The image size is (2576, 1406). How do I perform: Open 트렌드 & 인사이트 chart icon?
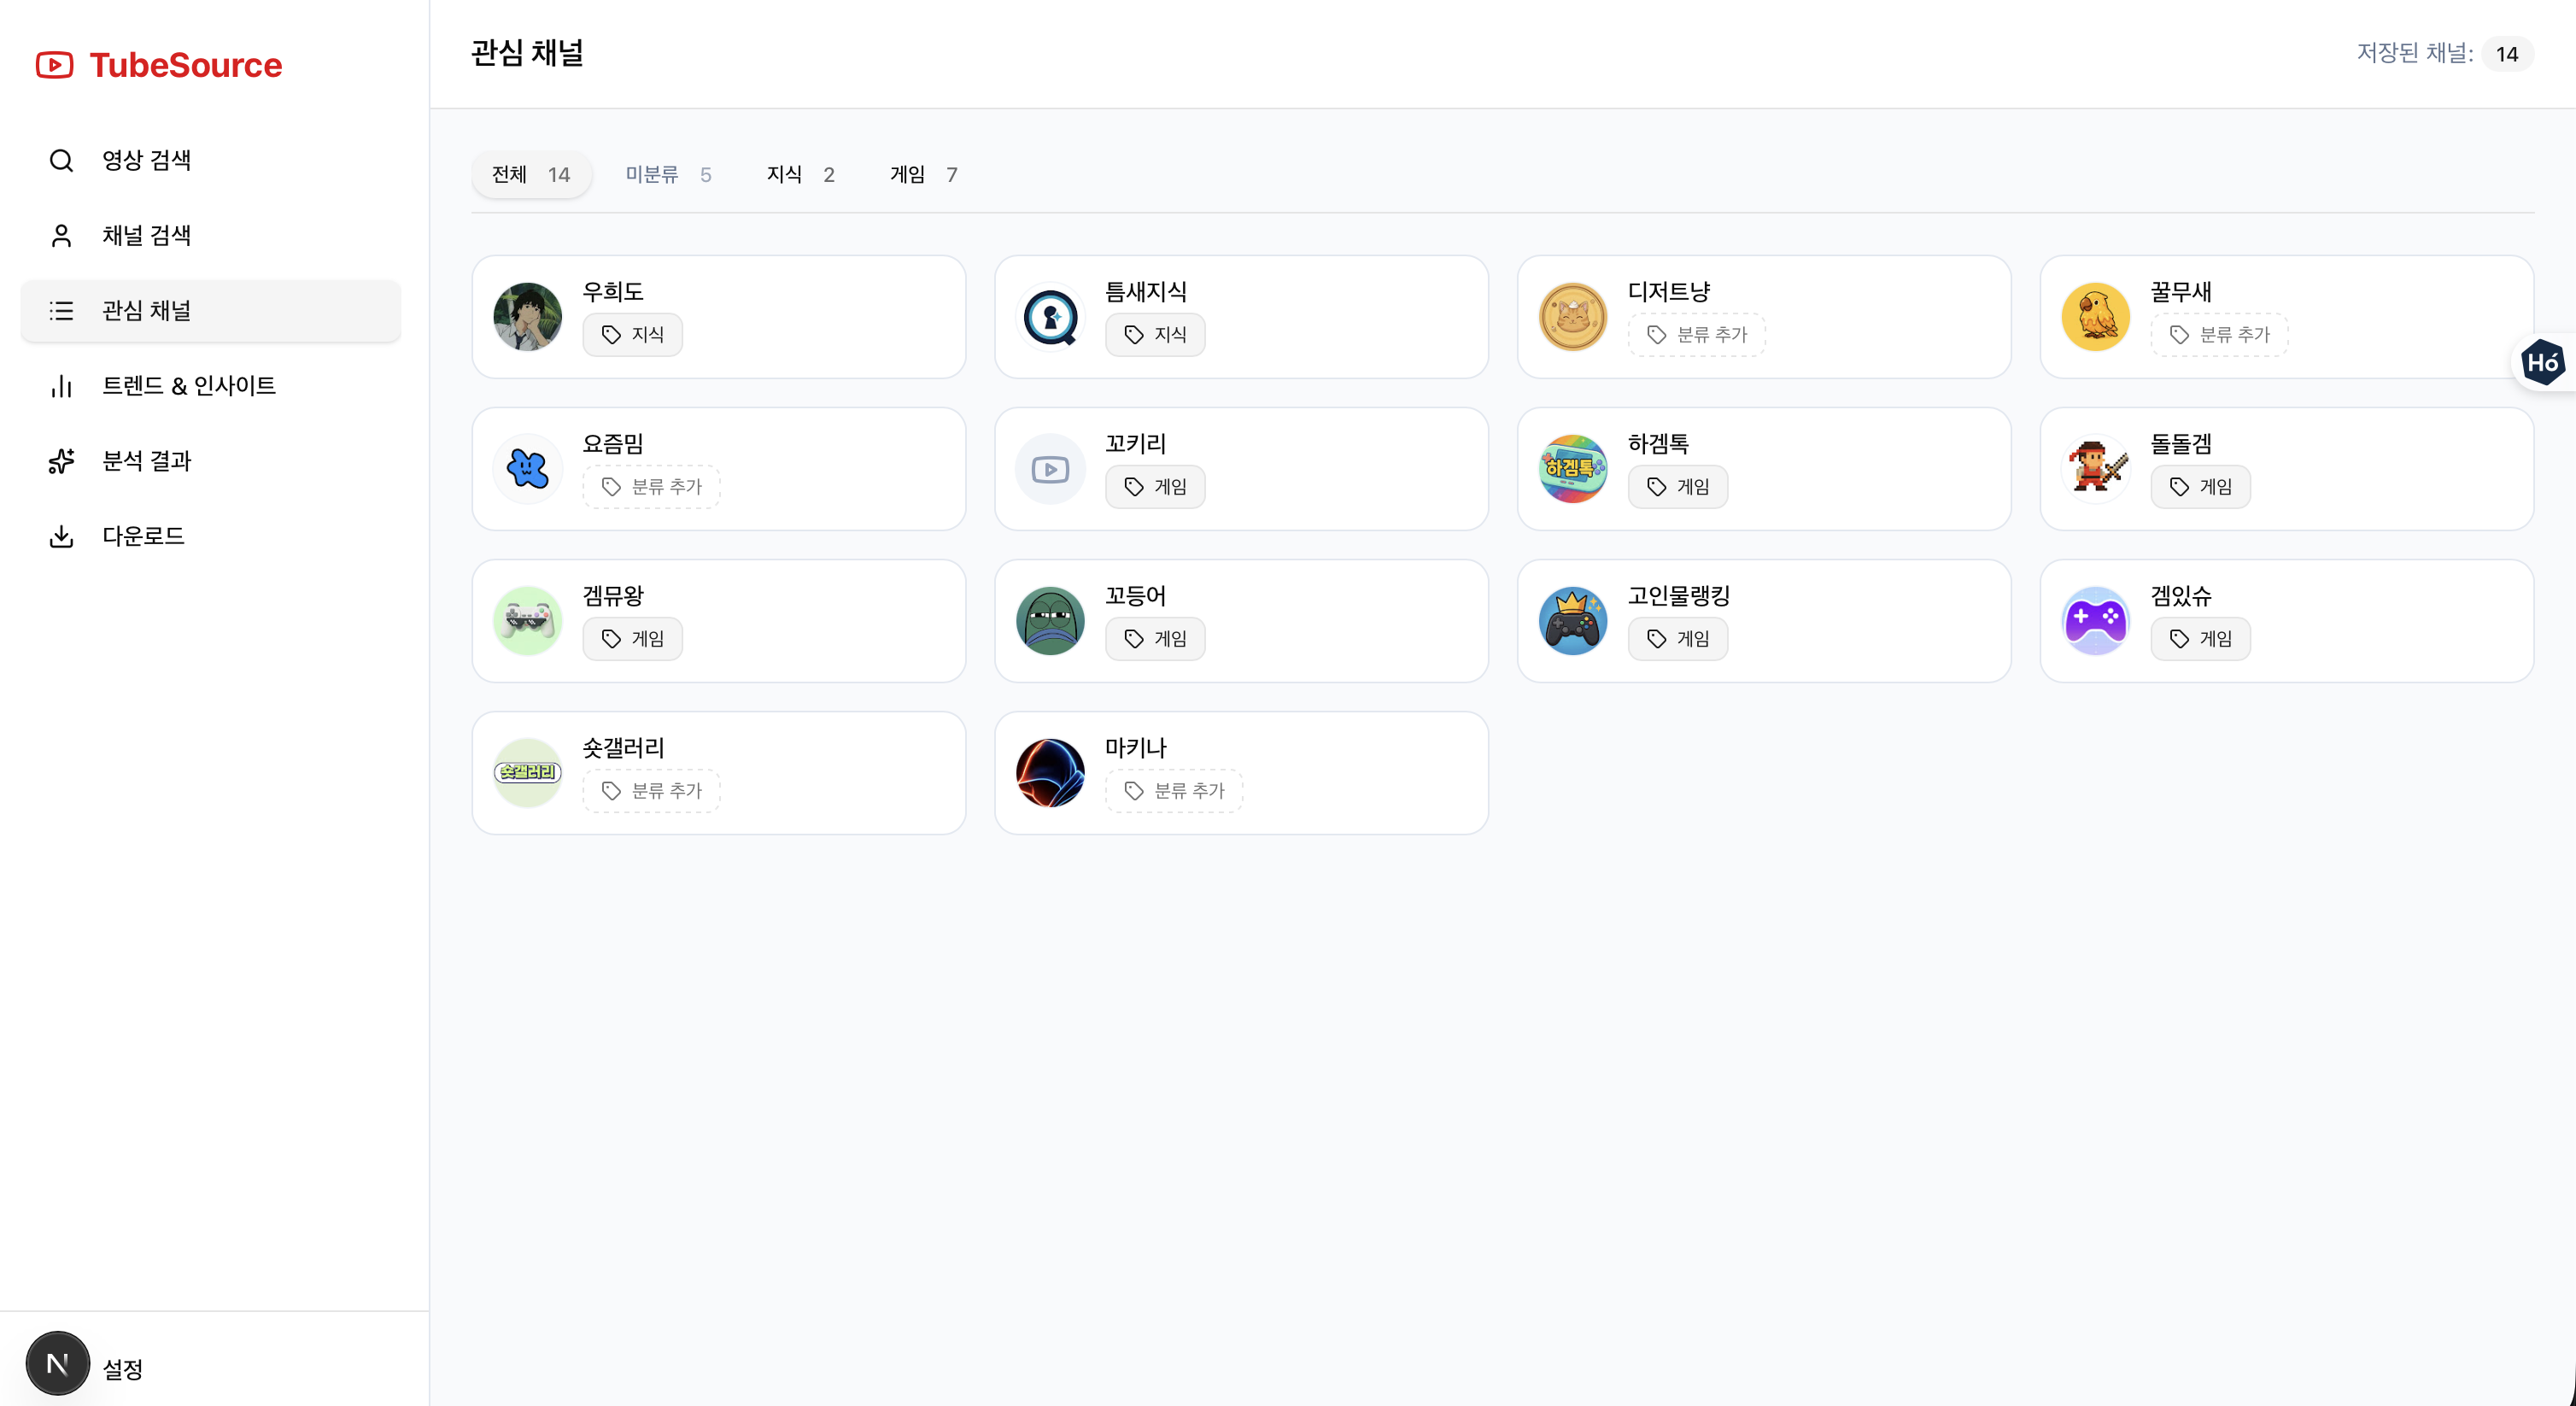(x=61, y=385)
